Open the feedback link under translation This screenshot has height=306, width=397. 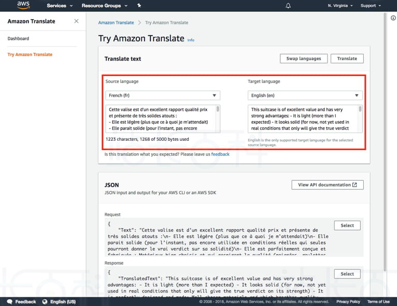[x=220, y=154]
